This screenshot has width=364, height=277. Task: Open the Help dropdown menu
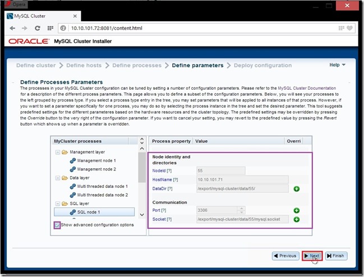pyautogui.click(x=337, y=65)
